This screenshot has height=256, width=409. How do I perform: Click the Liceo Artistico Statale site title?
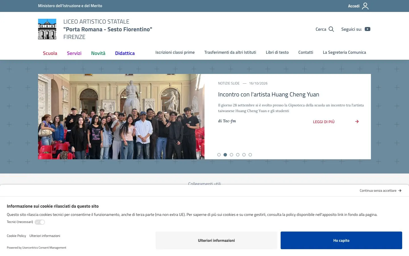tap(108, 29)
